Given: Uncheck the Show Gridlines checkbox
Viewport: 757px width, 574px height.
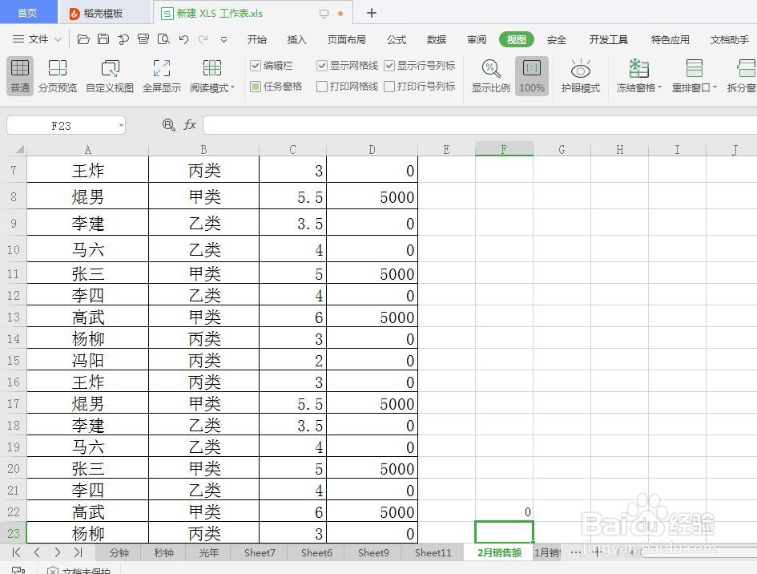Looking at the screenshot, I should coord(322,66).
